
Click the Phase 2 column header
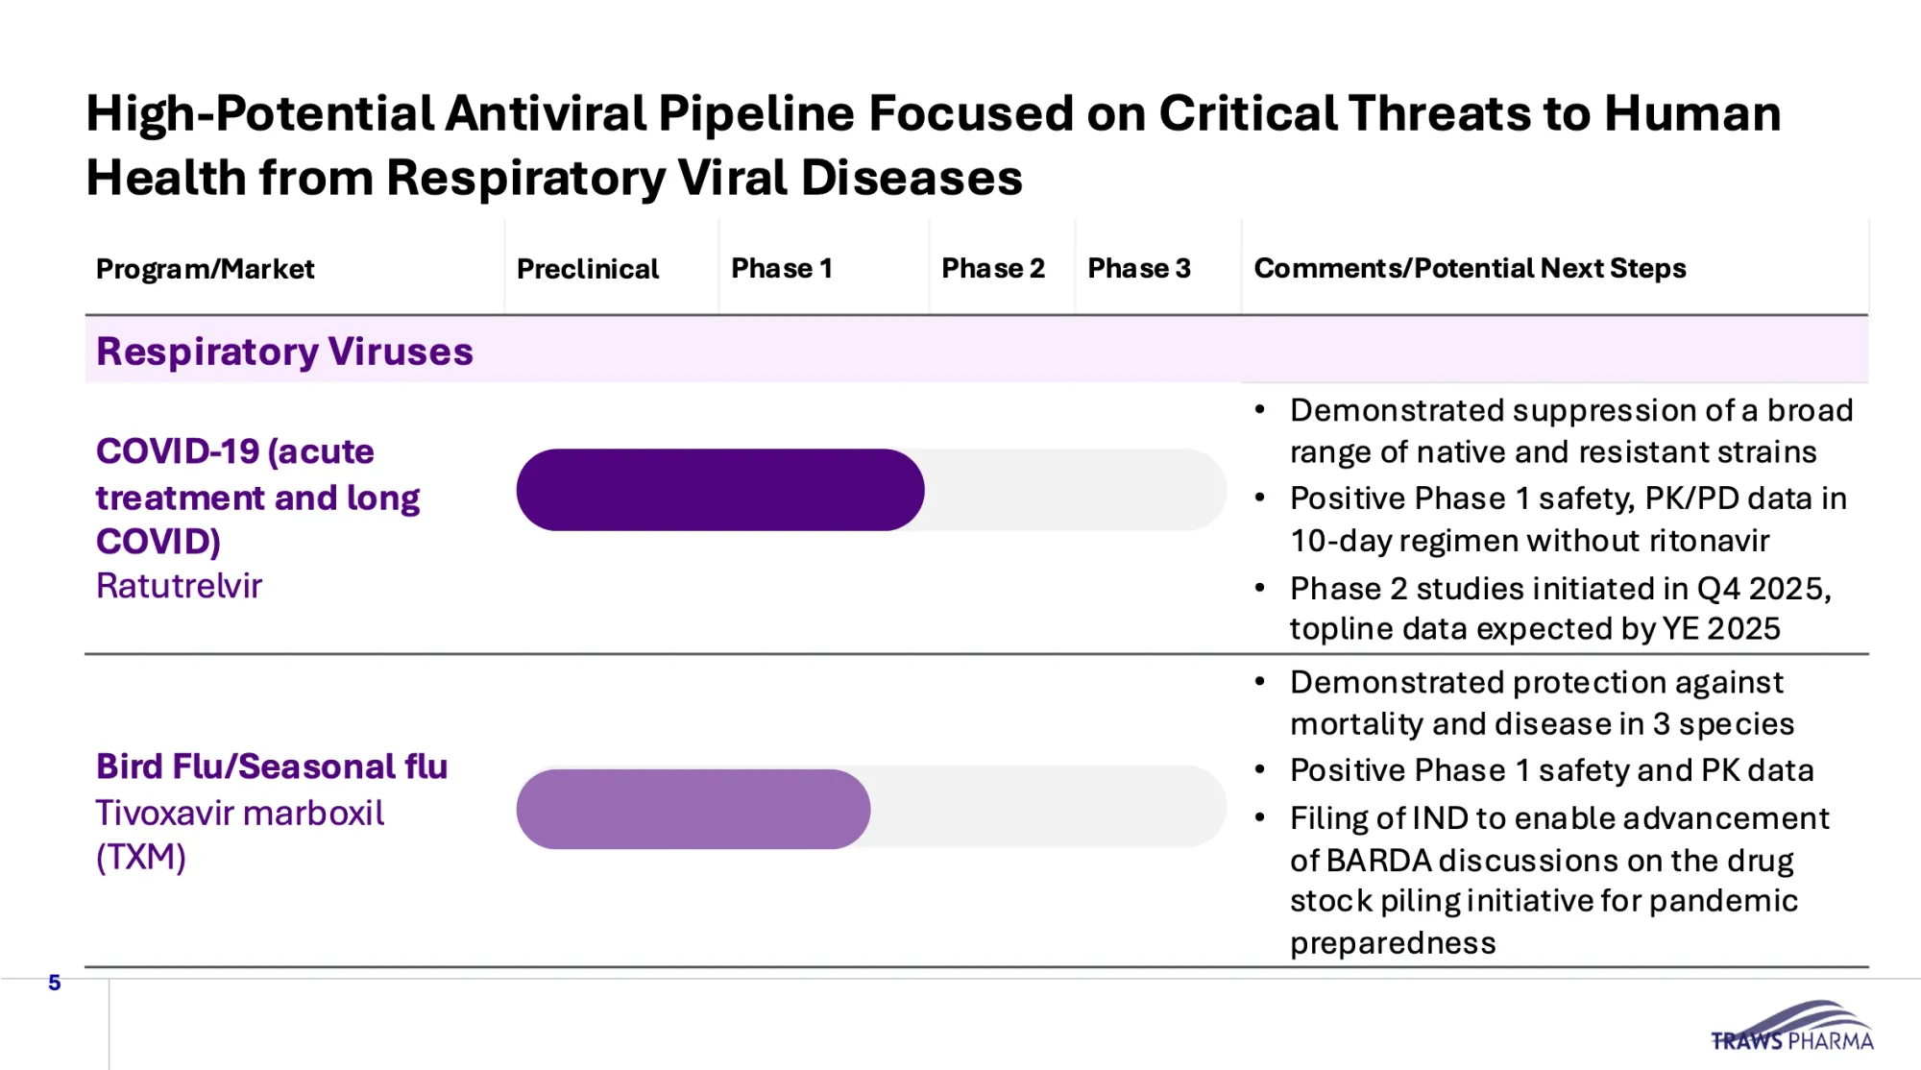pyautogui.click(x=992, y=268)
